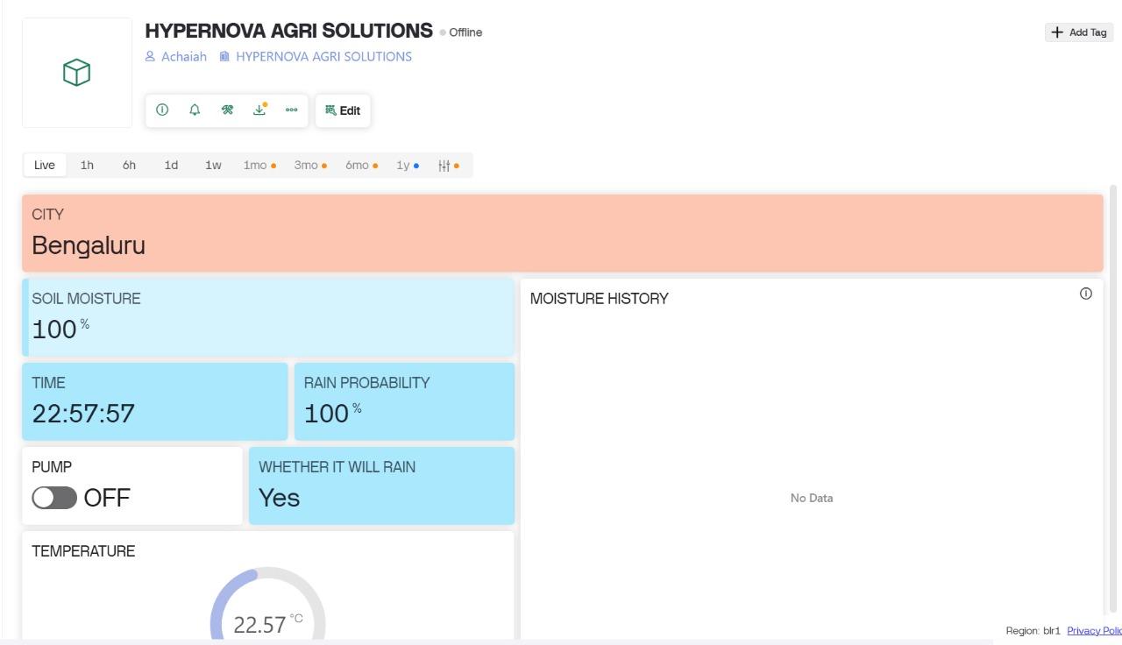Click the 'Yes' rain forecast value
Screen dimensions: 1122x645
(x=279, y=498)
